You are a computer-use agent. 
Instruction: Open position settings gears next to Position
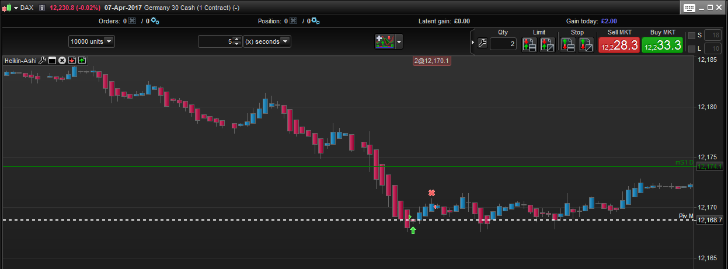pos(315,21)
